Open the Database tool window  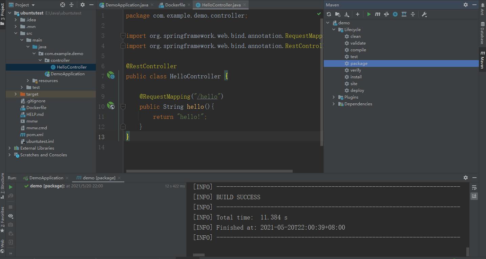pyautogui.click(x=482, y=33)
